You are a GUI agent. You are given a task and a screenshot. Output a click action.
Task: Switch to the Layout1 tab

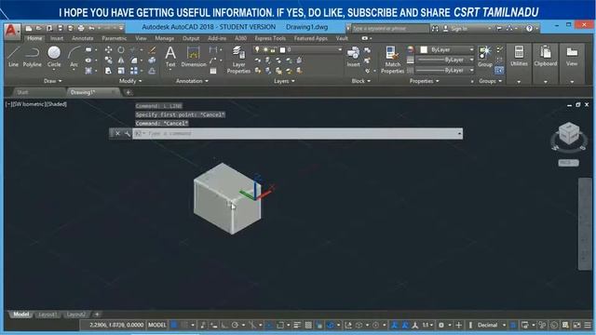pos(47,315)
